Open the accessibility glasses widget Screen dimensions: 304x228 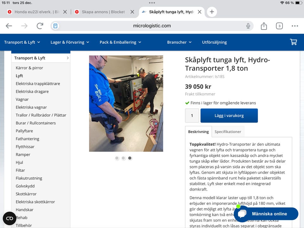9,218
